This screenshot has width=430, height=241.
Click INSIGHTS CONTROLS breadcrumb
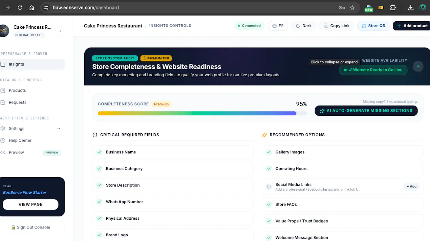[x=170, y=26]
